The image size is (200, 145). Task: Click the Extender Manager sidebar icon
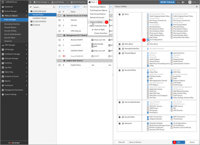coord(3,58)
